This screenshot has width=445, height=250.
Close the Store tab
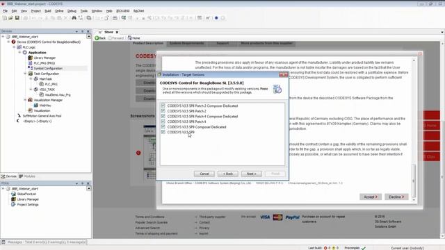point(117,32)
